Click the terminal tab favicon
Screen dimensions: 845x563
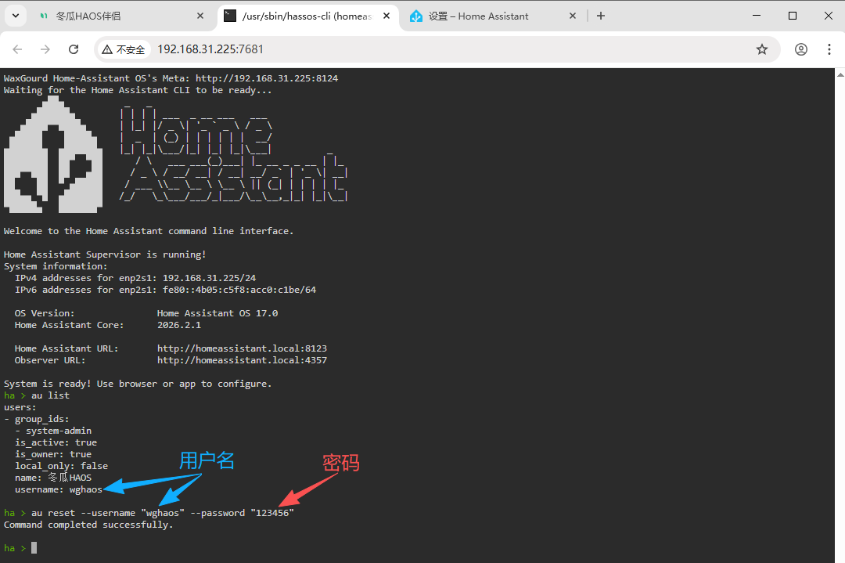click(x=230, y=16)
